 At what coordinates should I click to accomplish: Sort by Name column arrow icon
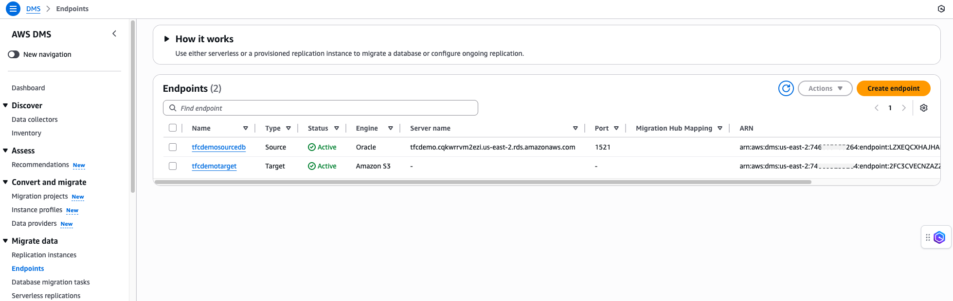tap(245, 128)
